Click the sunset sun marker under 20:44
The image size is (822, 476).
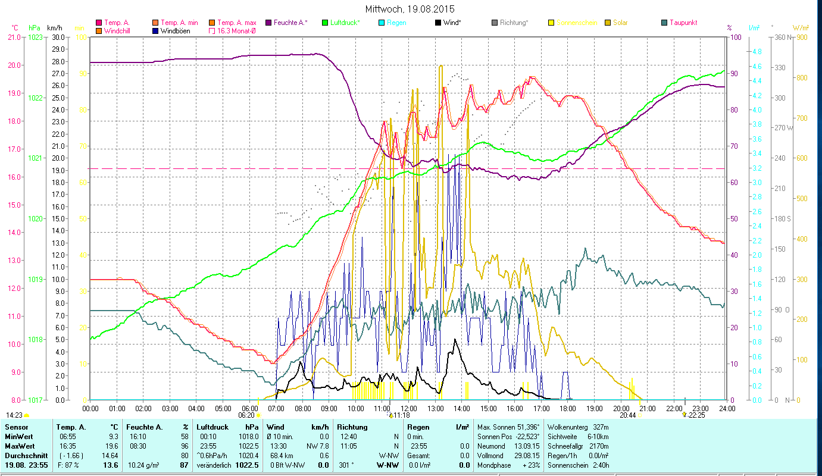click(639, 415)
